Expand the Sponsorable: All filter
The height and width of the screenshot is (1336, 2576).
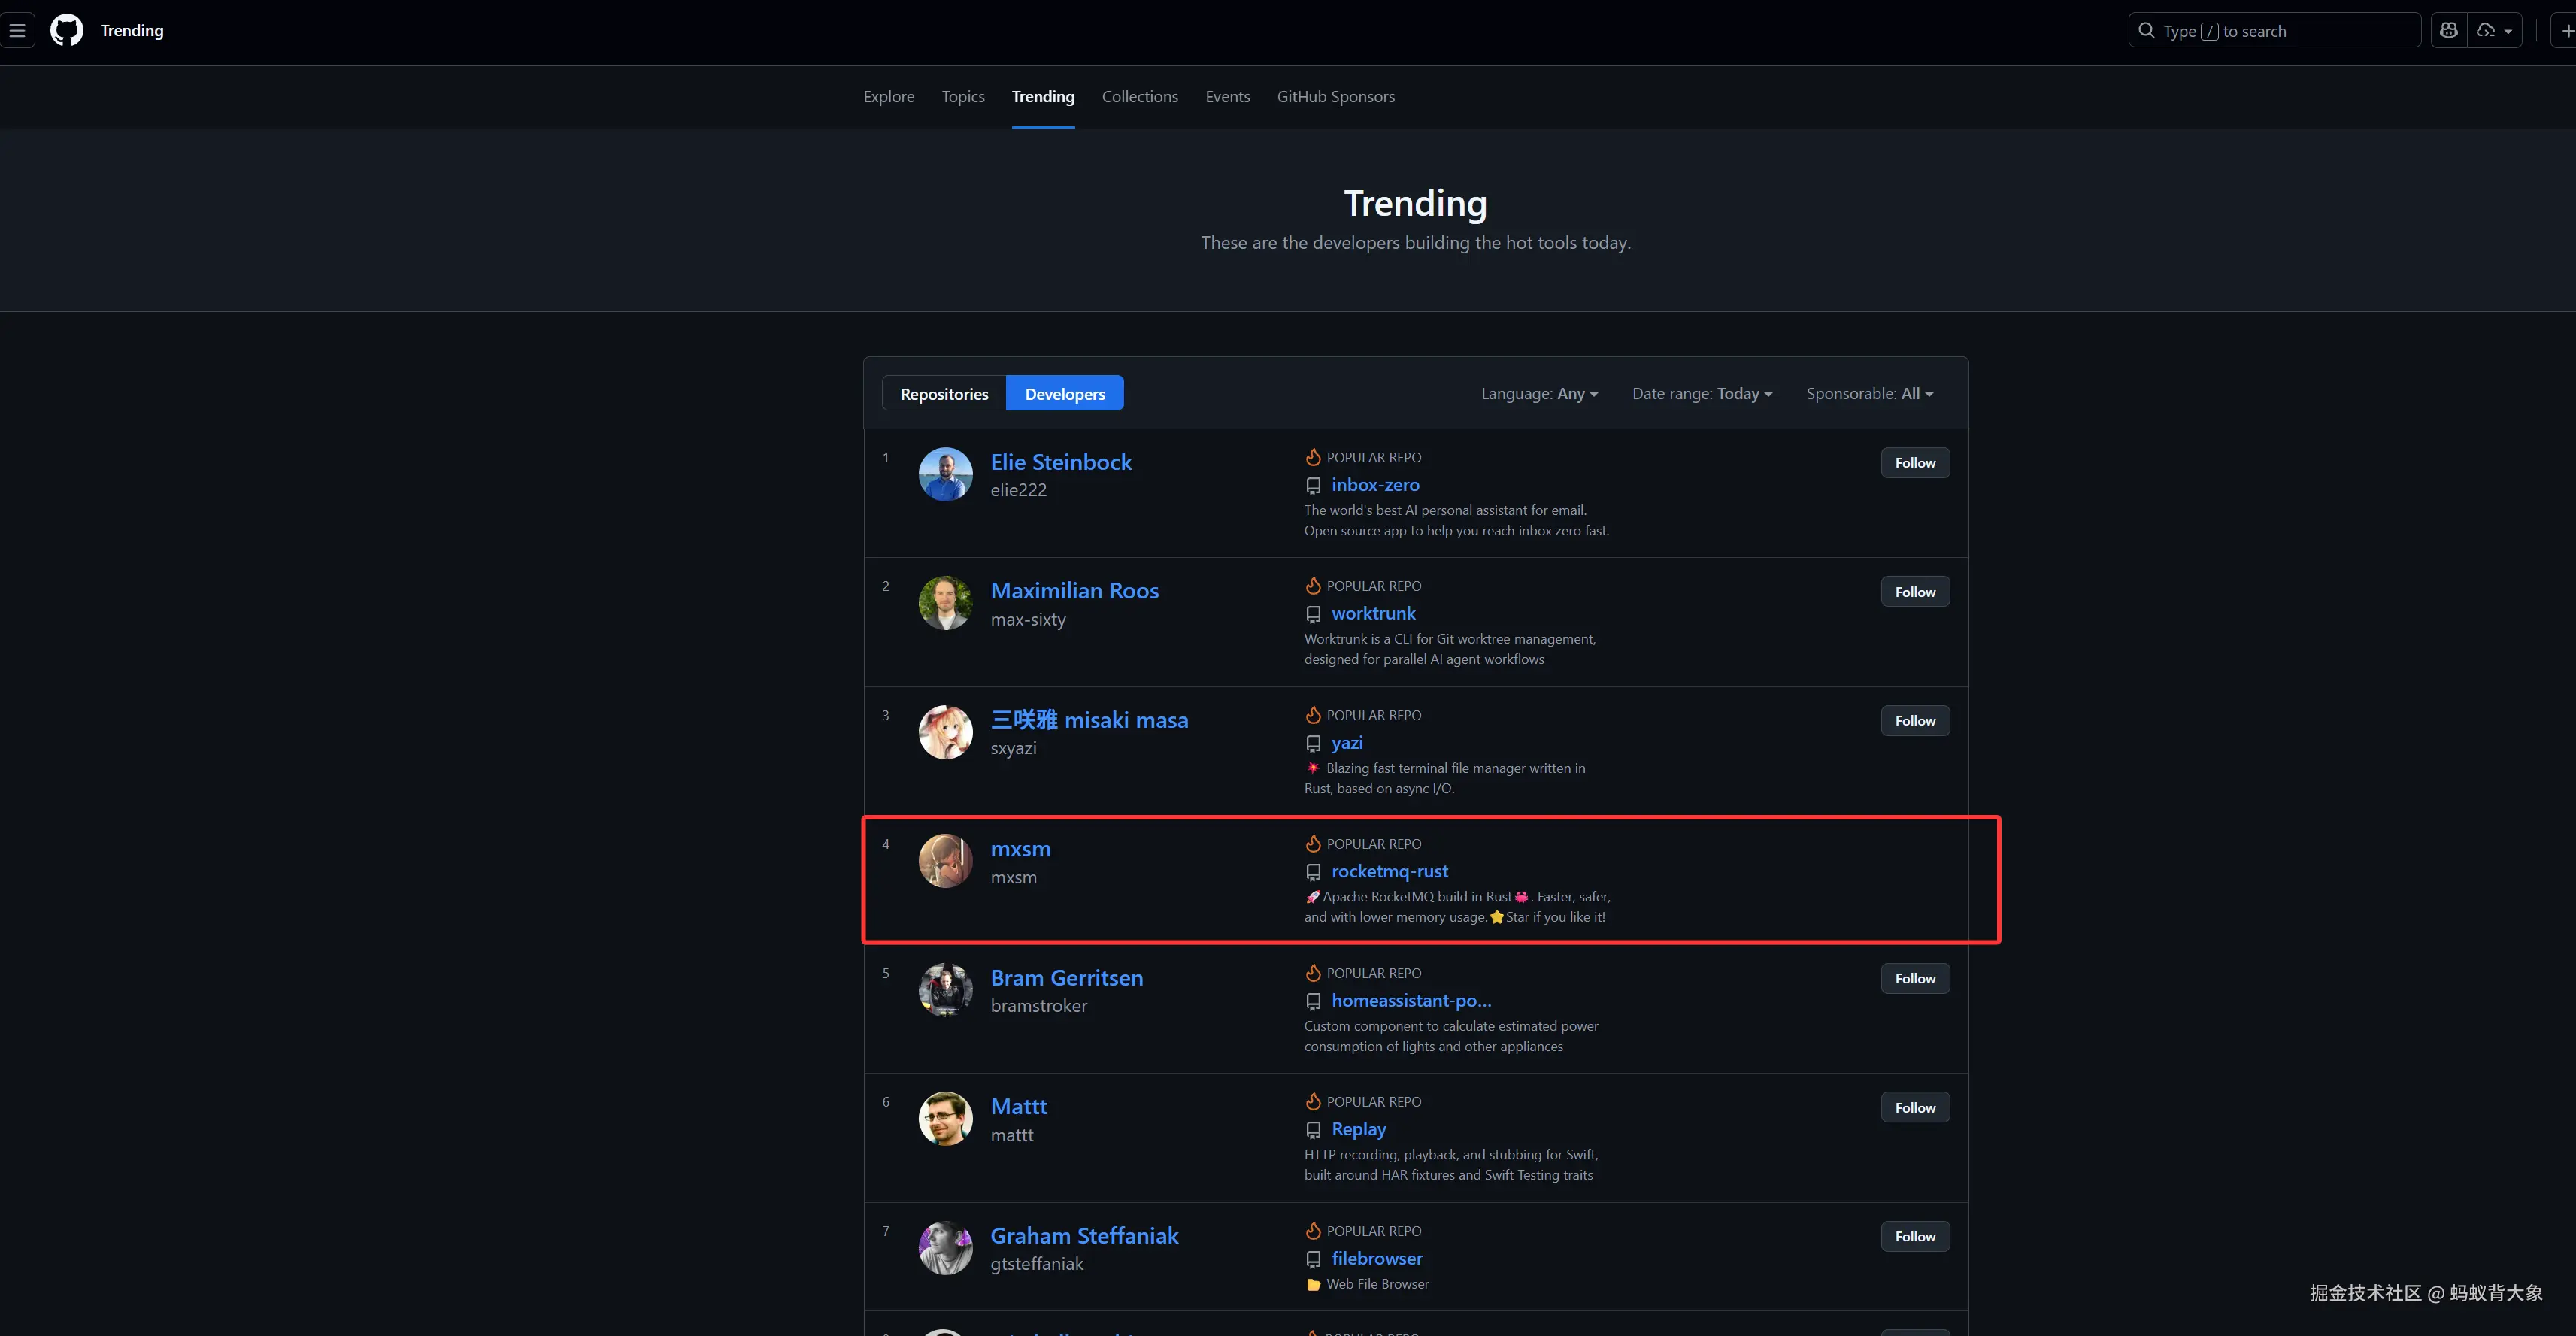[1869, 394]
